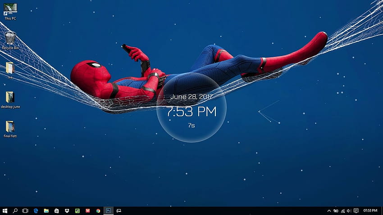The height and width of the screenshot is (215, 383).
Task: Select the Recycle Bin icon
Action: (x=10, y=40)
